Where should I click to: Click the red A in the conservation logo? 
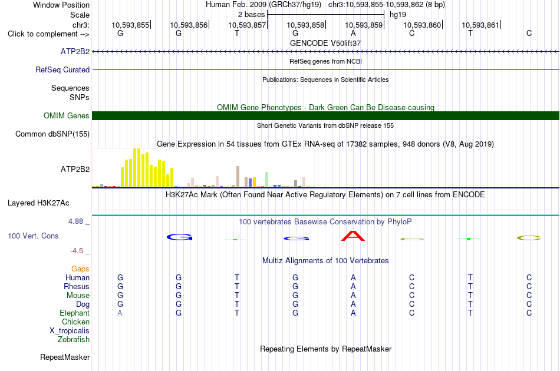point(353,236)
